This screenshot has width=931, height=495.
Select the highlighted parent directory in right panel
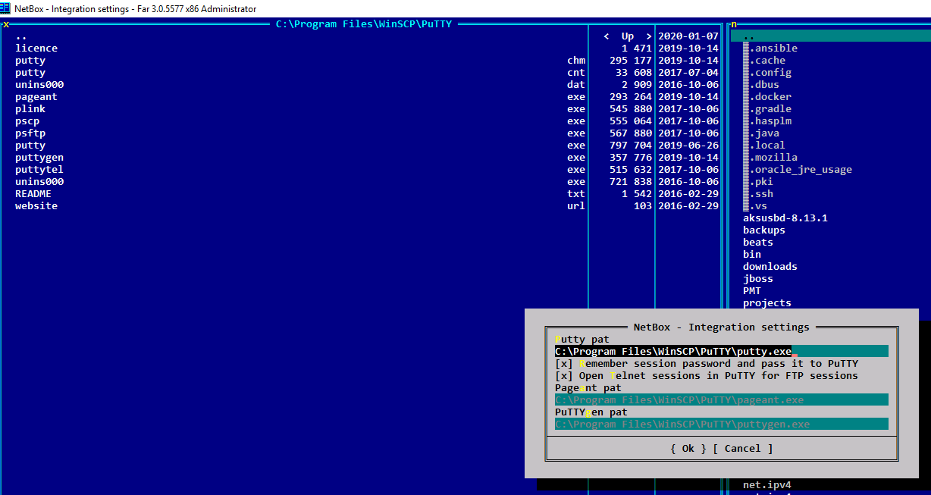(831, 36)
